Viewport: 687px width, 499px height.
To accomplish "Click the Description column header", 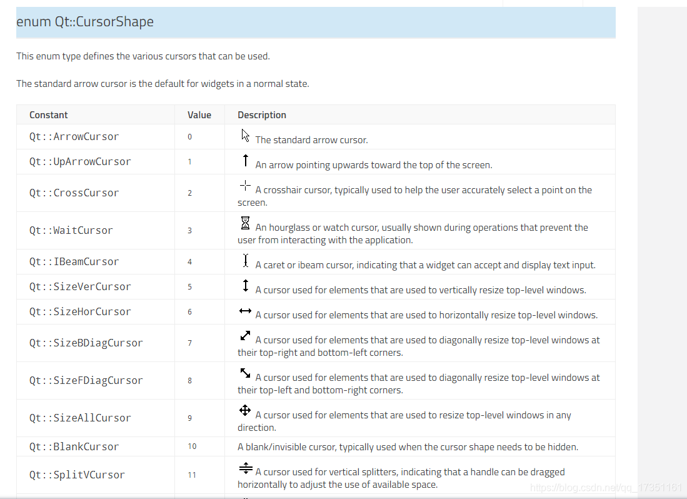I will tap(262, 115).
